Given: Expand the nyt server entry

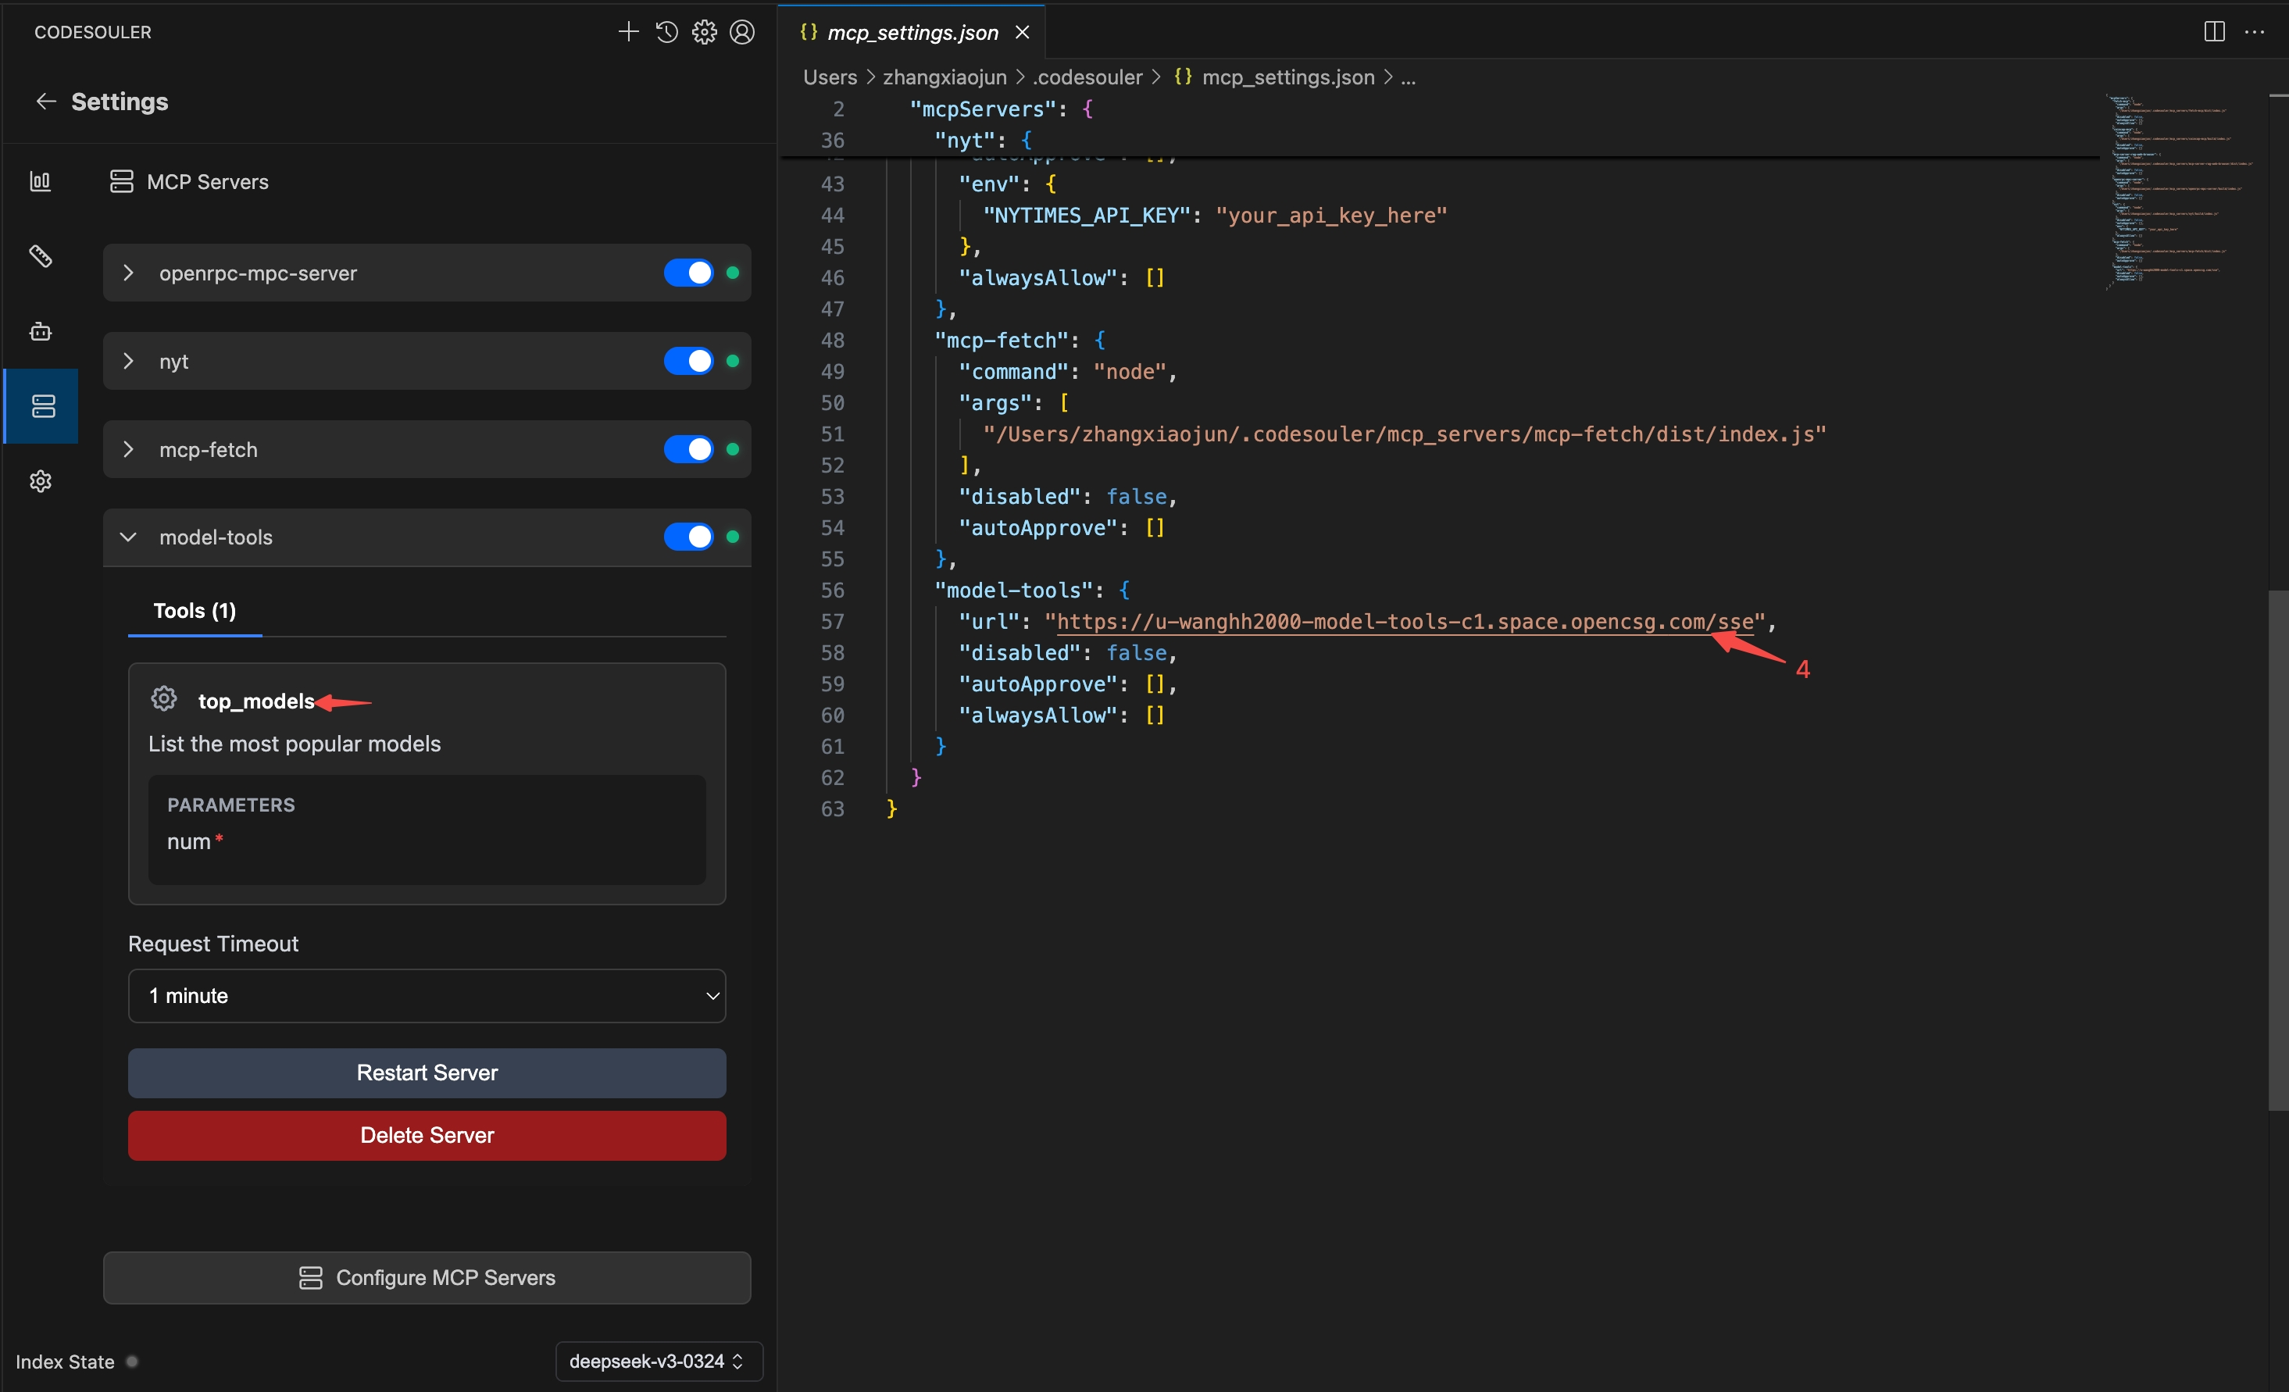Looking at the screenshot, I should pos(129,361).
